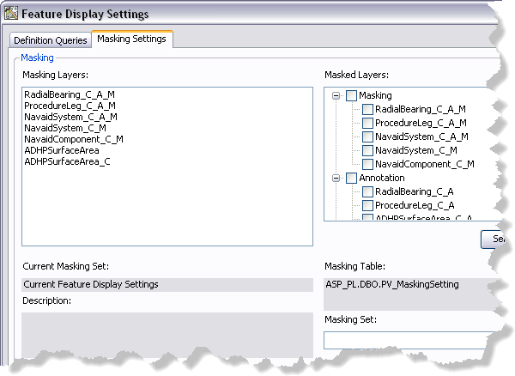Click the Masking Set input field
The image size is (515, 376).
point(408,340)
